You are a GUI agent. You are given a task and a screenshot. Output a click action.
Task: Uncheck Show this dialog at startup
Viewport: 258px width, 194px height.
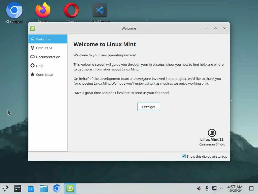pos(184,156)
